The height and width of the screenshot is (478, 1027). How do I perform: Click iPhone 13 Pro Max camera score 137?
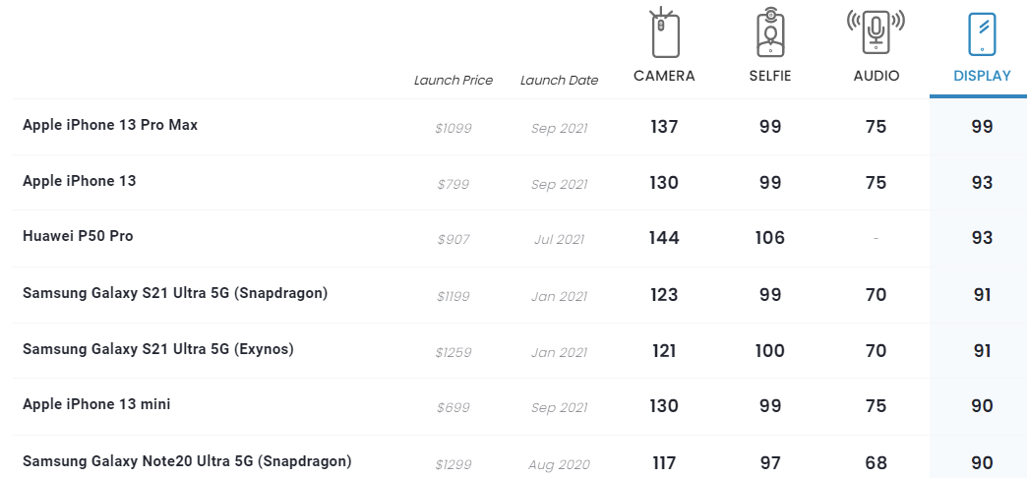(x=664, y=127)
